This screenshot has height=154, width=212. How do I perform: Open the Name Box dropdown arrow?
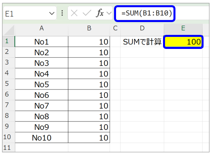click(x=52, y=13)
